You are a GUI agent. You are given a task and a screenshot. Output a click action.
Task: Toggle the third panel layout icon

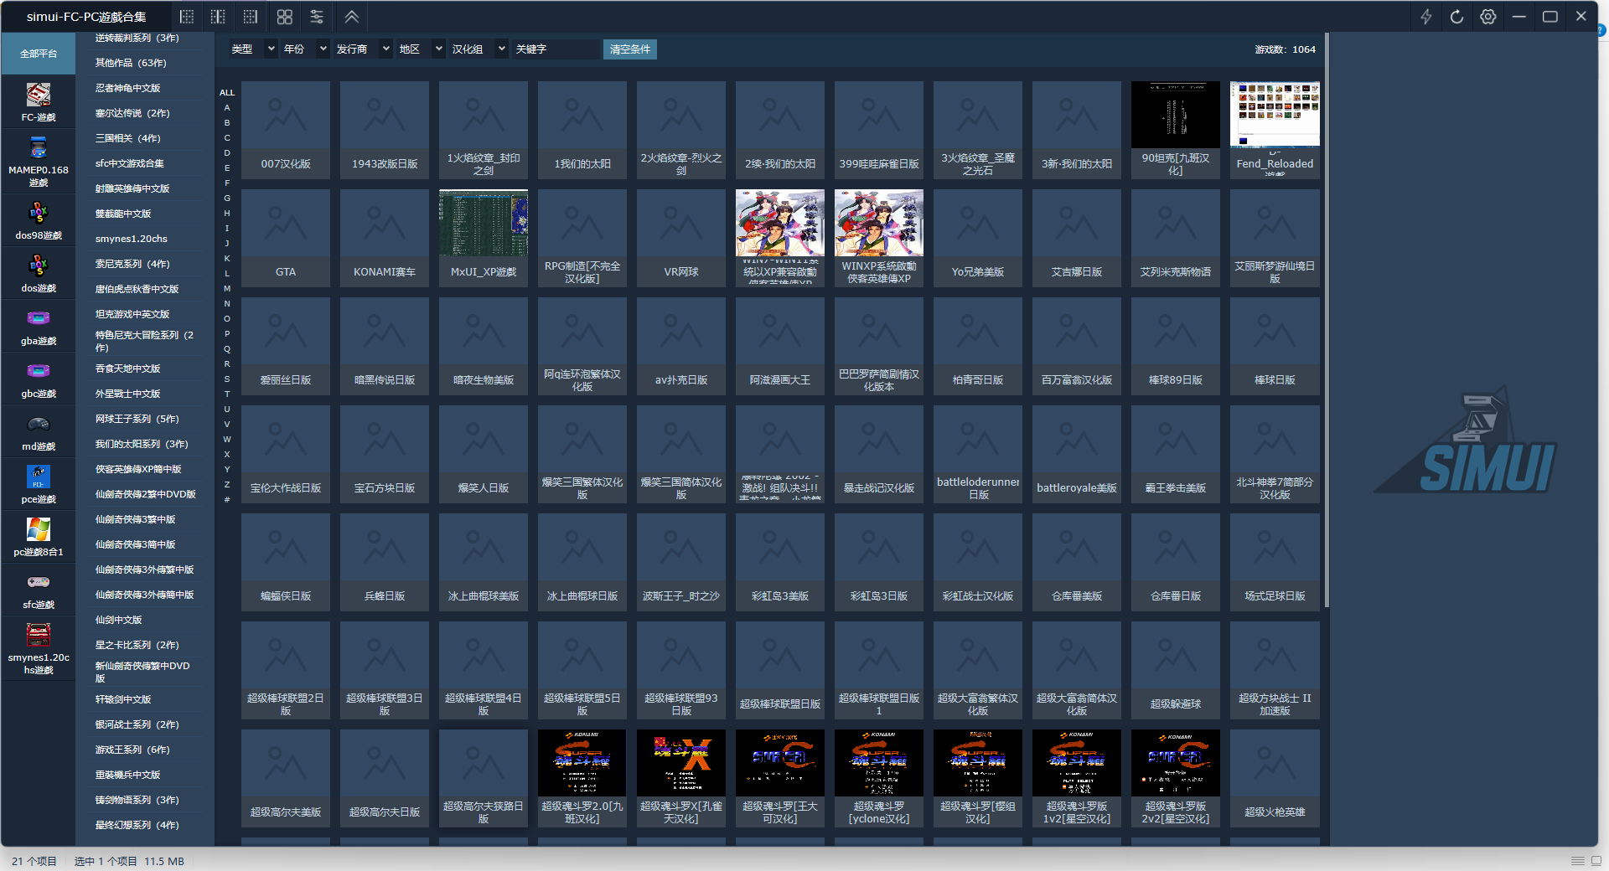click(251, 17)
